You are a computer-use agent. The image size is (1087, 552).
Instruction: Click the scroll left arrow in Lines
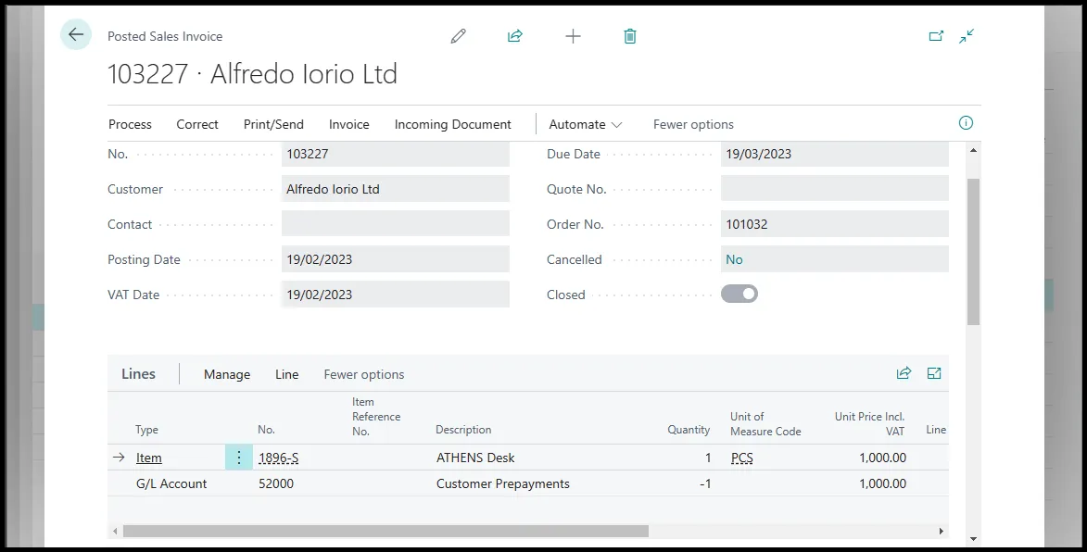pos(115,532)
